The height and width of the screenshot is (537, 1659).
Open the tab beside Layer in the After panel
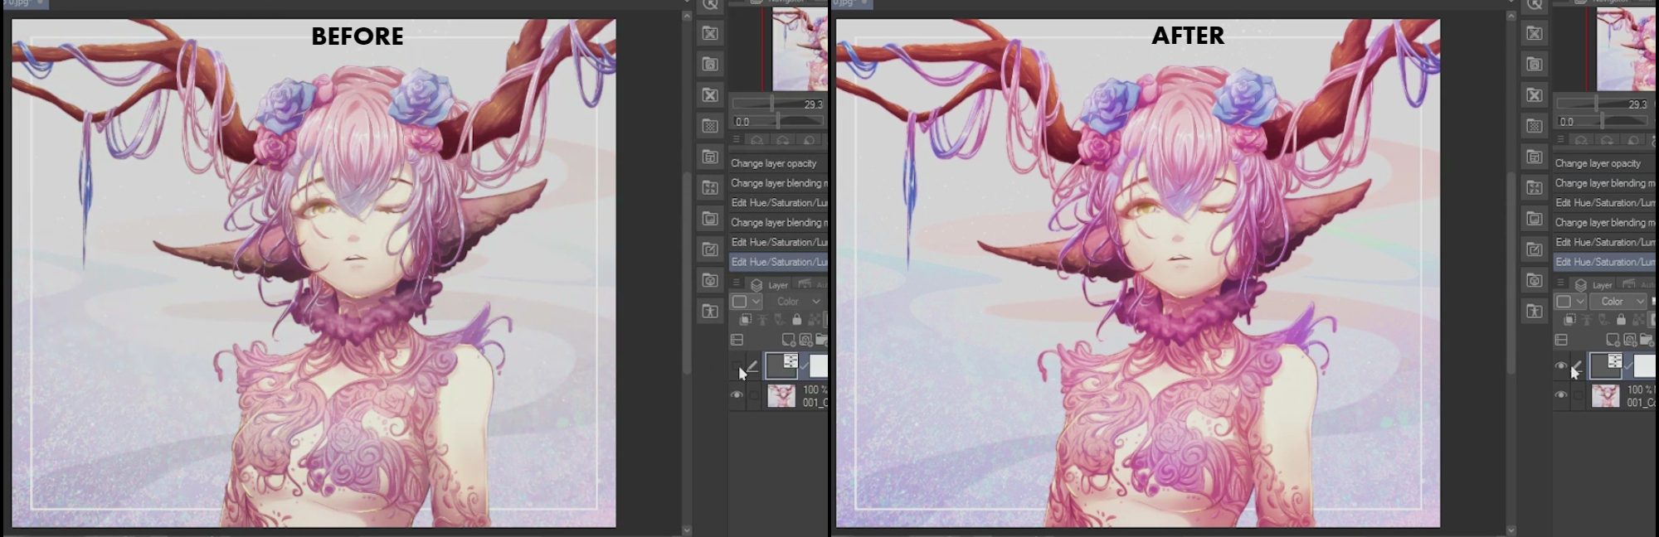pyautogui.click(x=1635, y=284)
